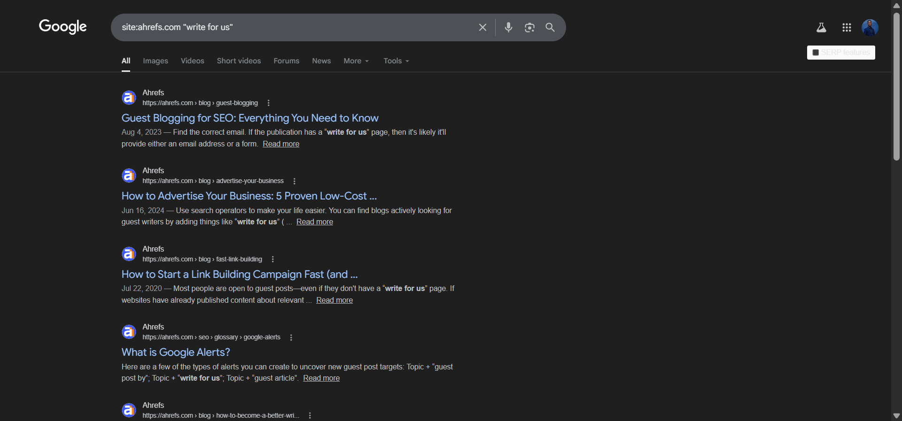Open the Ahrefs favicon of the Google Alerts result
This screenshot has height=421, width=902.
pos(129,332)
